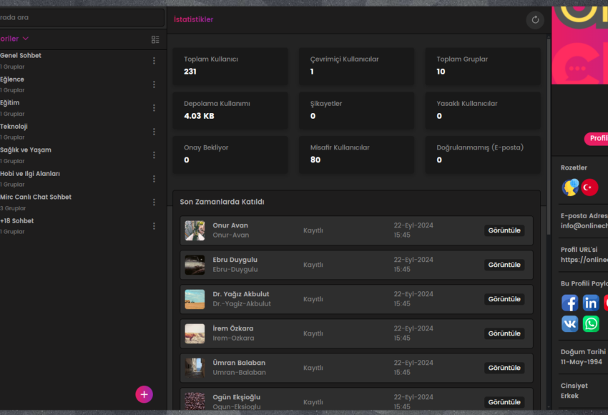Viewport: 608px width, 415px height.
Task: Open options menu for Mirc Canlı Chat Sohbet
Action: click(154, 202)
